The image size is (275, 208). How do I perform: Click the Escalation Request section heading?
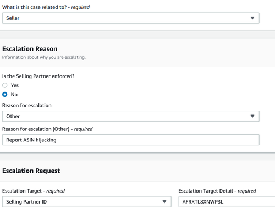pyautogui.click(x=31, y=171)
